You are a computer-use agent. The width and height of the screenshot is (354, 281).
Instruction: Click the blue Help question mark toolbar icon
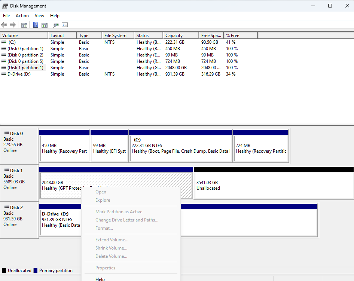[36, 25]
